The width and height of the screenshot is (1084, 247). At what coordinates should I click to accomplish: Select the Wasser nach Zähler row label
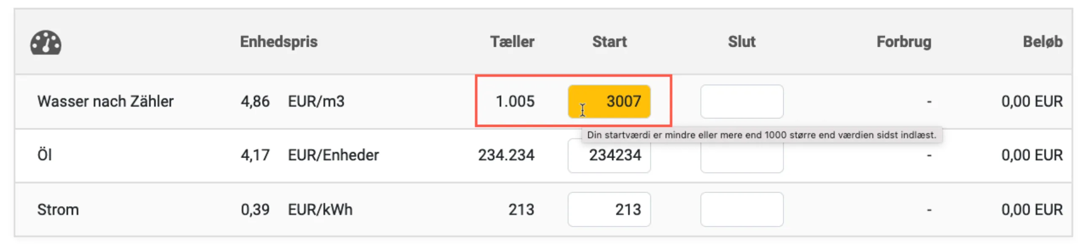(x=105, y=102)
